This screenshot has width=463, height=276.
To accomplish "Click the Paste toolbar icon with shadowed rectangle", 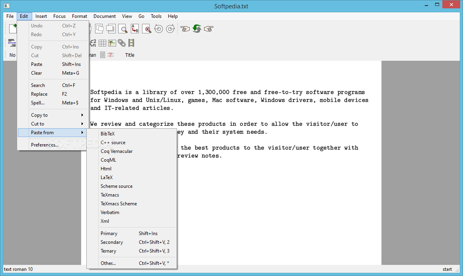I will point(111,29).
